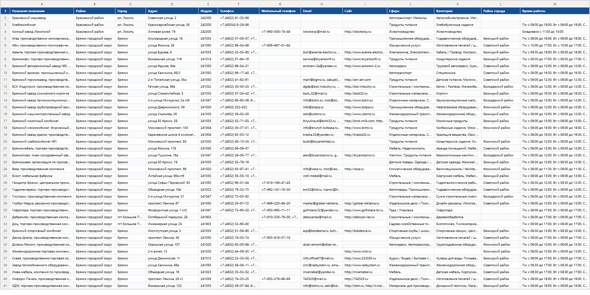Select the 'Хлебокомбинат' cell in row 3
Viewport: 590px width, 295px height.
(x=42, y=25)
